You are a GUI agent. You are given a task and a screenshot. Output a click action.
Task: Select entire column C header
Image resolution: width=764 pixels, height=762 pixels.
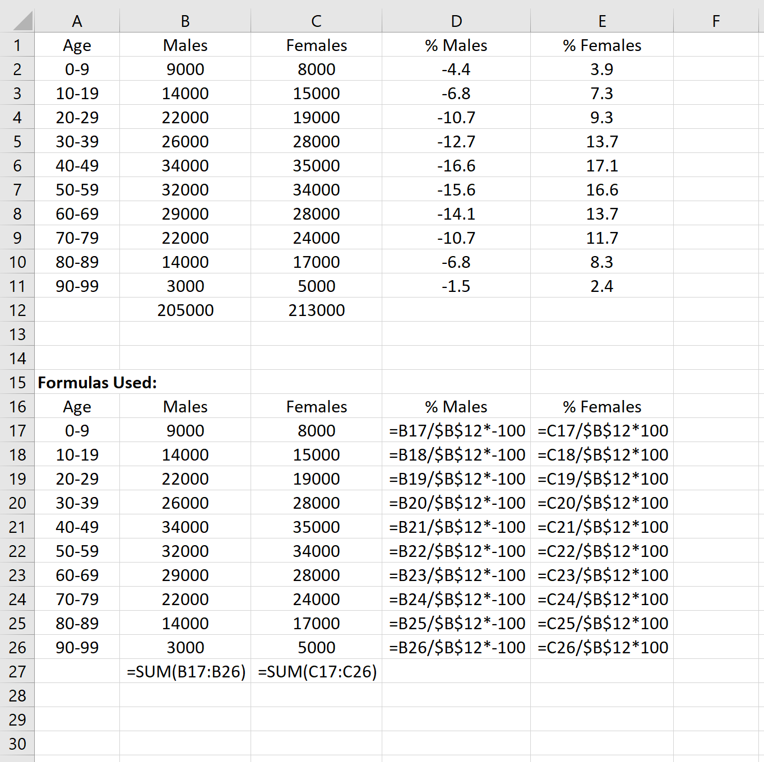point(316,21)
